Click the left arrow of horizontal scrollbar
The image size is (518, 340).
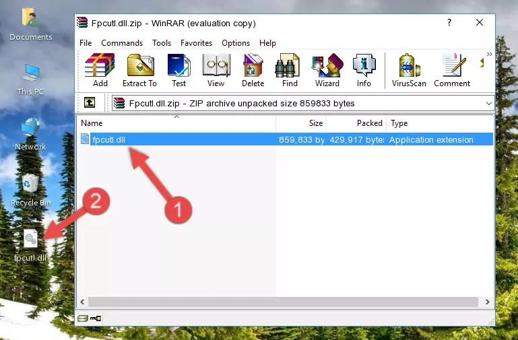[x=82, y=302]
